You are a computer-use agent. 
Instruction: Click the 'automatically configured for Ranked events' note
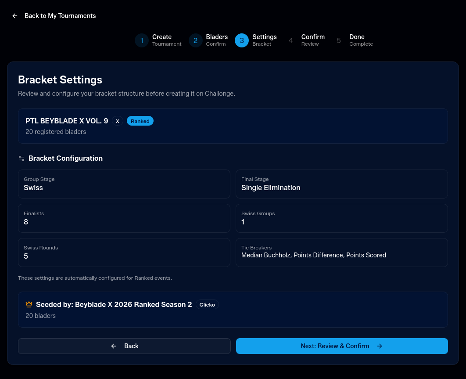[x=95, y=278]
